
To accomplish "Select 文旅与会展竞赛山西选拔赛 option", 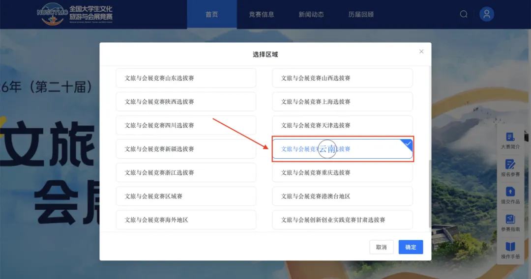I will [342, 78].
